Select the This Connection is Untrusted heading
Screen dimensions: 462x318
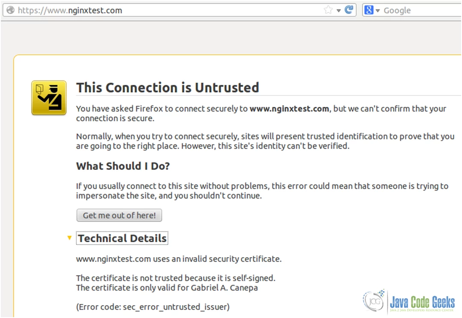click(x=168, y=88)
